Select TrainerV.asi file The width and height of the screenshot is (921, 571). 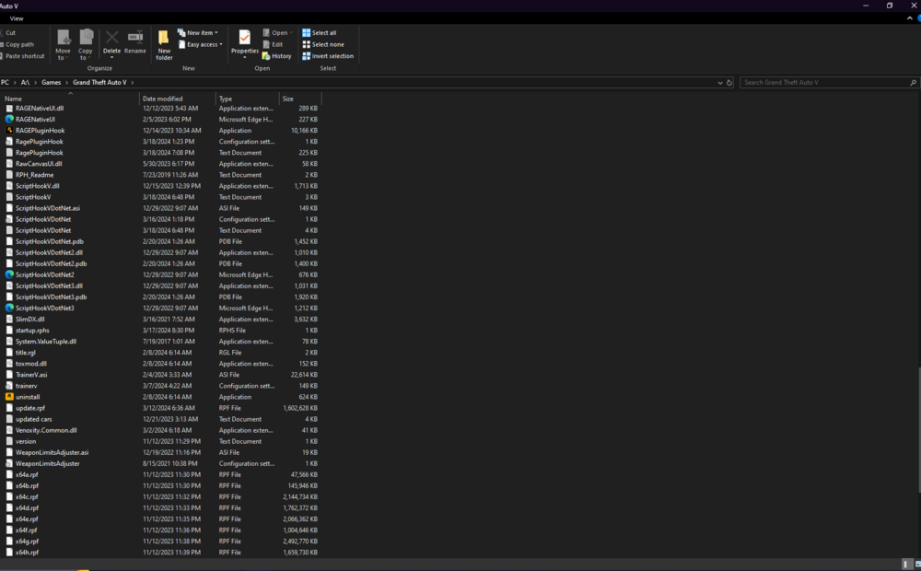[x=31, y=375]
